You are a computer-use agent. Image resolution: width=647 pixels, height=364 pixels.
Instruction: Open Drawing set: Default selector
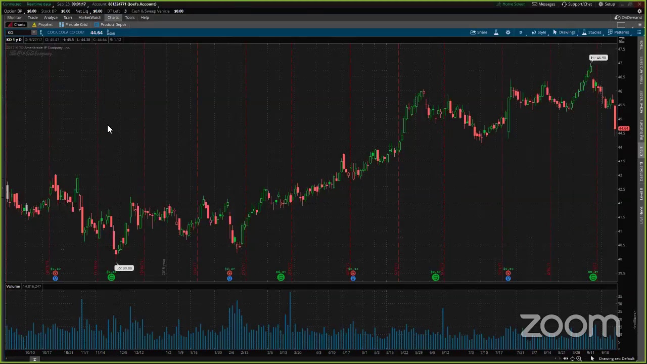tap(616, 358)
